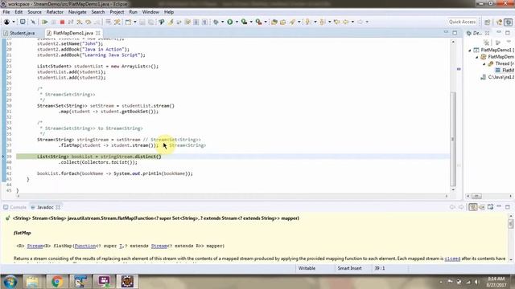The width and height of the screenshot is (515, 289).
Task: Click the Skip All Breakpoints icon
Action: click(x=33, y=22)
